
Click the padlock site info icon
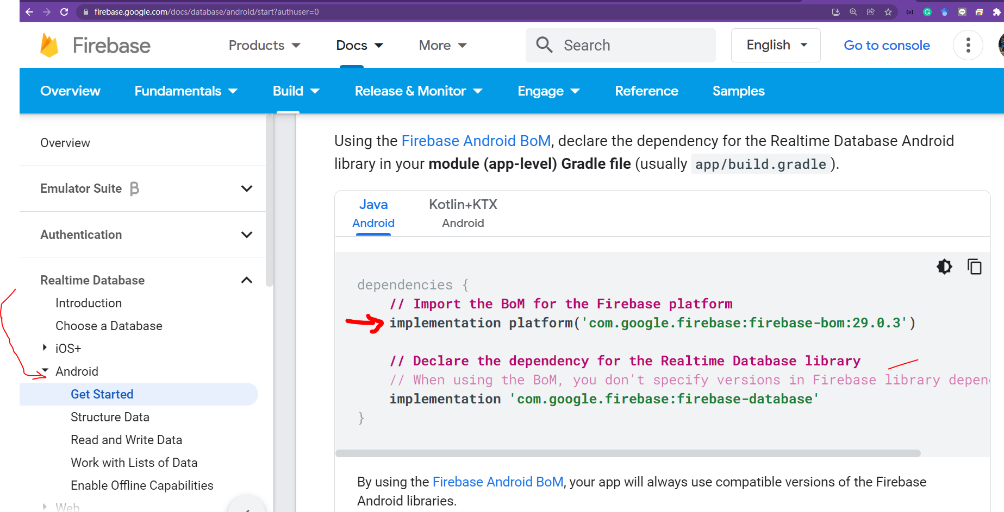[x=86, y=12]
